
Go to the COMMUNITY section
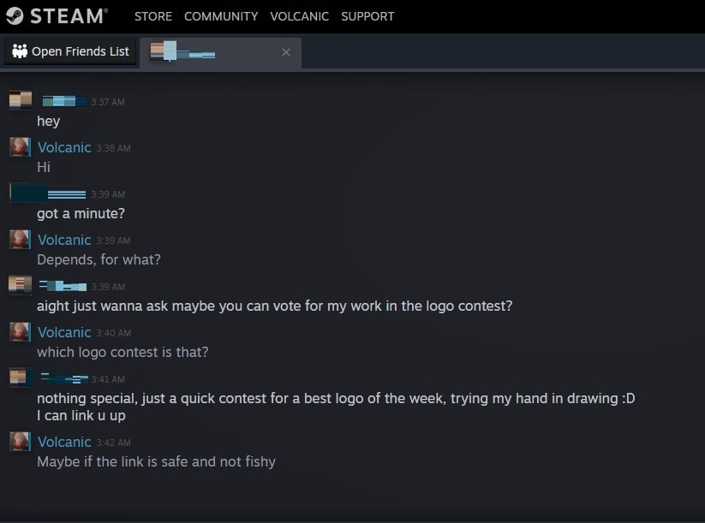tap(221, 16)
